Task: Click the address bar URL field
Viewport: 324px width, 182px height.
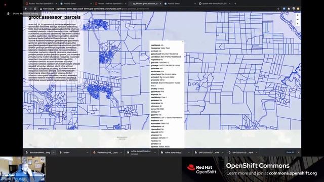Action: pos(157,9)
